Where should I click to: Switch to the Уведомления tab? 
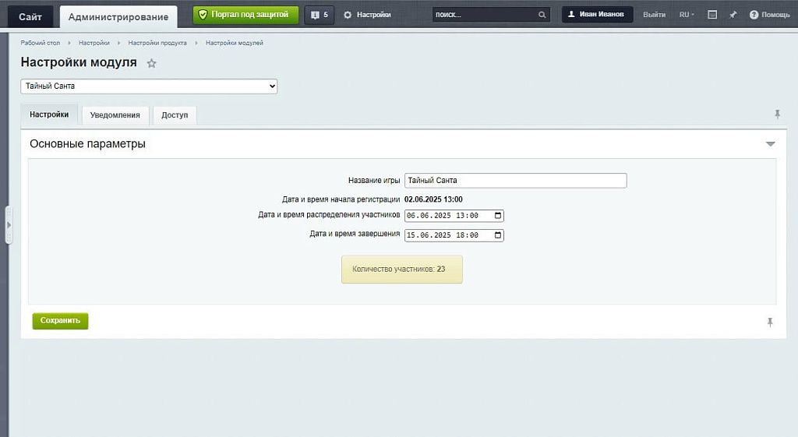(115, 115)
